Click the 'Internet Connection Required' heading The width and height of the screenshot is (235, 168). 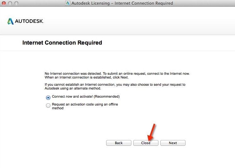click(62, 43)
